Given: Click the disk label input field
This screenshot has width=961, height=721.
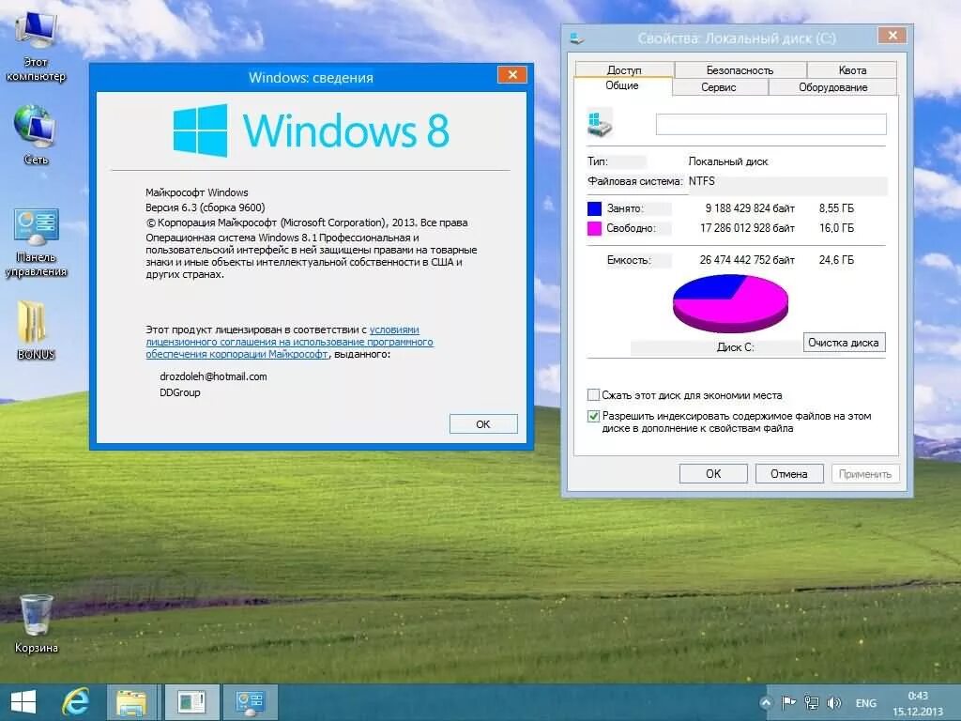Looking at the screenshot, I should (771, 124).
